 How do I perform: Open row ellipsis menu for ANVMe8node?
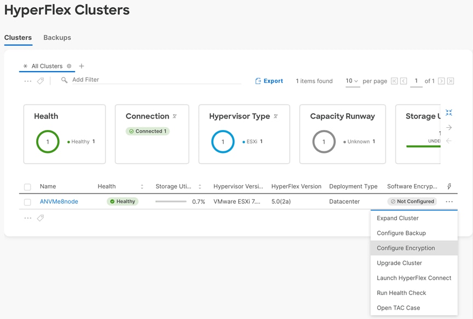click(x=449, y=202)
